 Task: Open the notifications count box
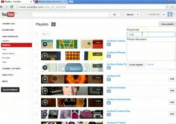pos(164,14)
